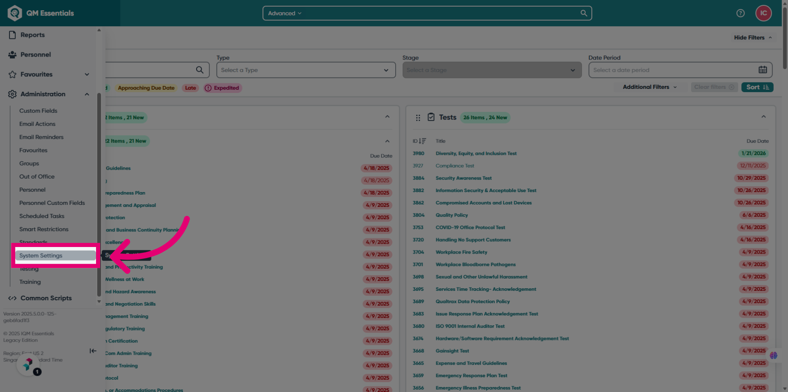Click the sidebar vertical scrollbar
Screen dimensions: 788x392
click(x=99, y=195)
